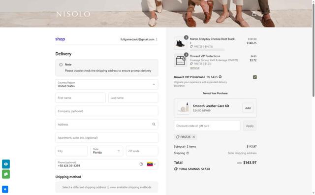Click quantity badge on Chelsea Boot thumbnail
This screenshot has width=315, height=195.
[186, 37]
